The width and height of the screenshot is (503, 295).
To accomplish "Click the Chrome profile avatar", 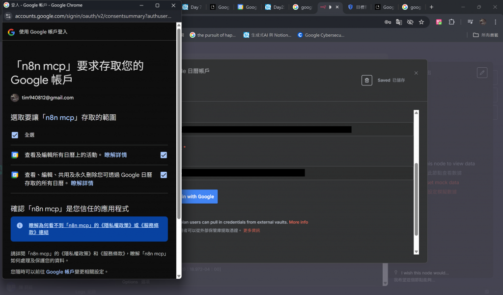I will point(483,22).
